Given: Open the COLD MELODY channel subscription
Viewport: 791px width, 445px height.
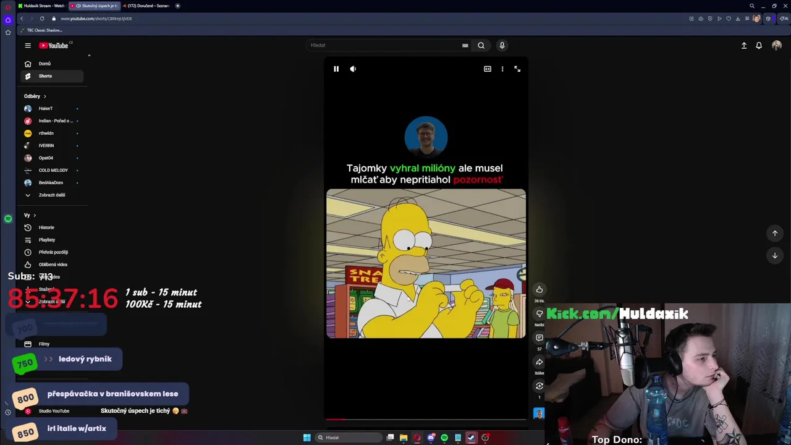Looking at the screenshot, I should (x=52, y=170).
